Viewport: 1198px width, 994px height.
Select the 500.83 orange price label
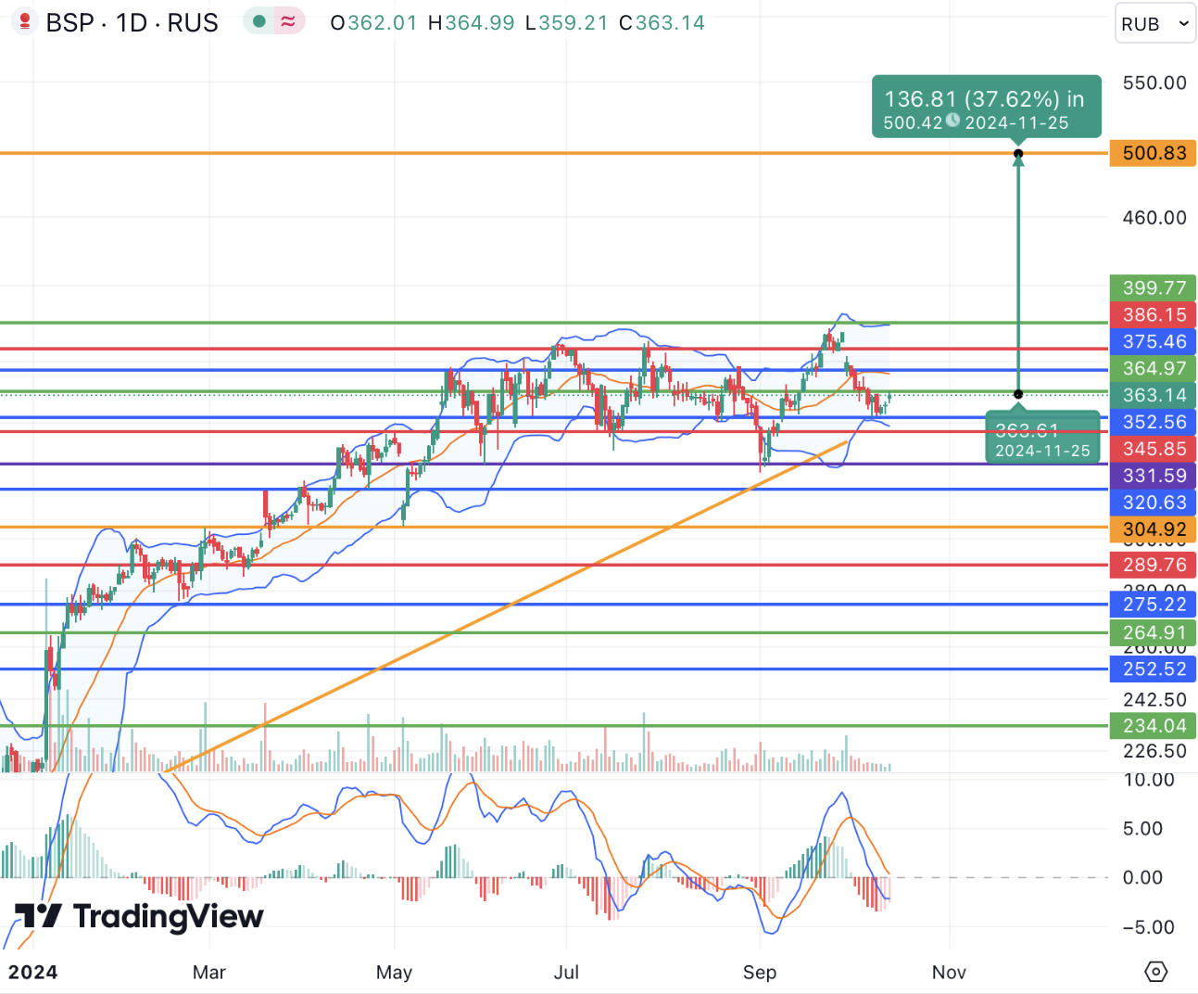point(1154,153)
